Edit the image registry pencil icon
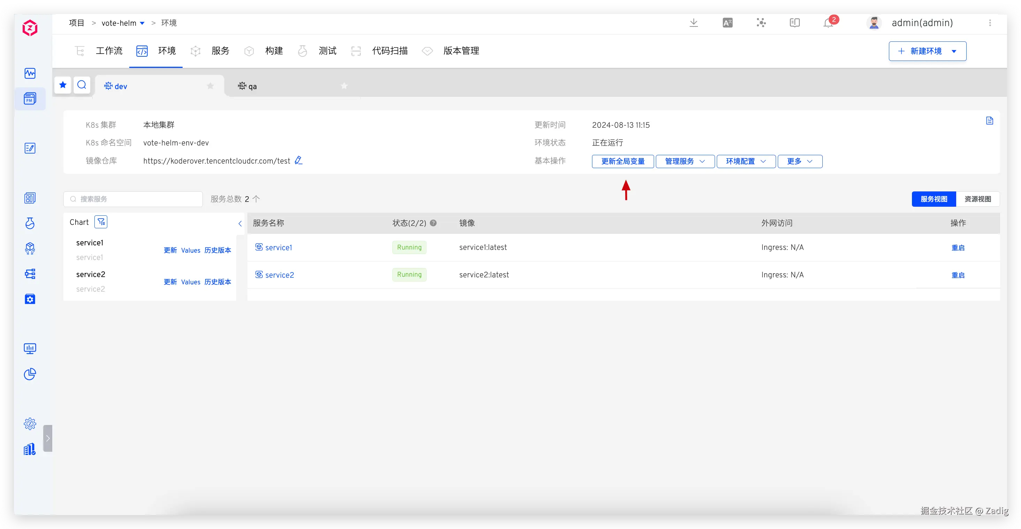The height and width of the screenshot is (529, 1021). pos(298,160)
